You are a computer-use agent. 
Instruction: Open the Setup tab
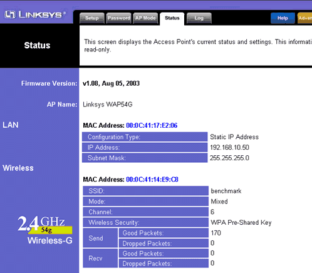[x=92, y=18]
